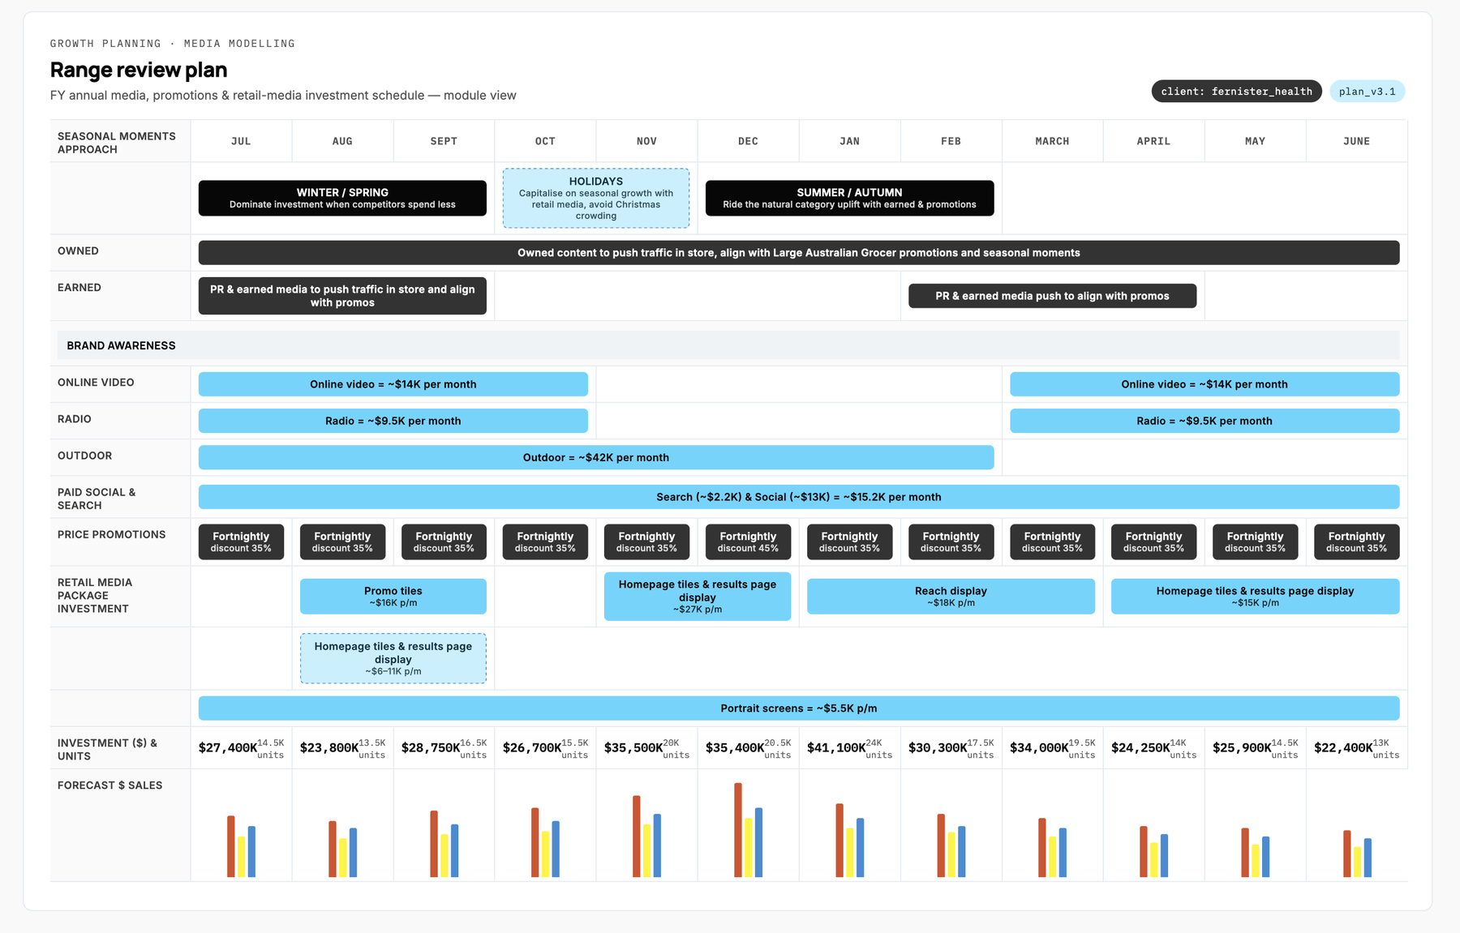Click the Outdoor = ~$42K per month bar
Image resolution: width=1460 pixels, height=933 pixels.
tap(596, 457)
